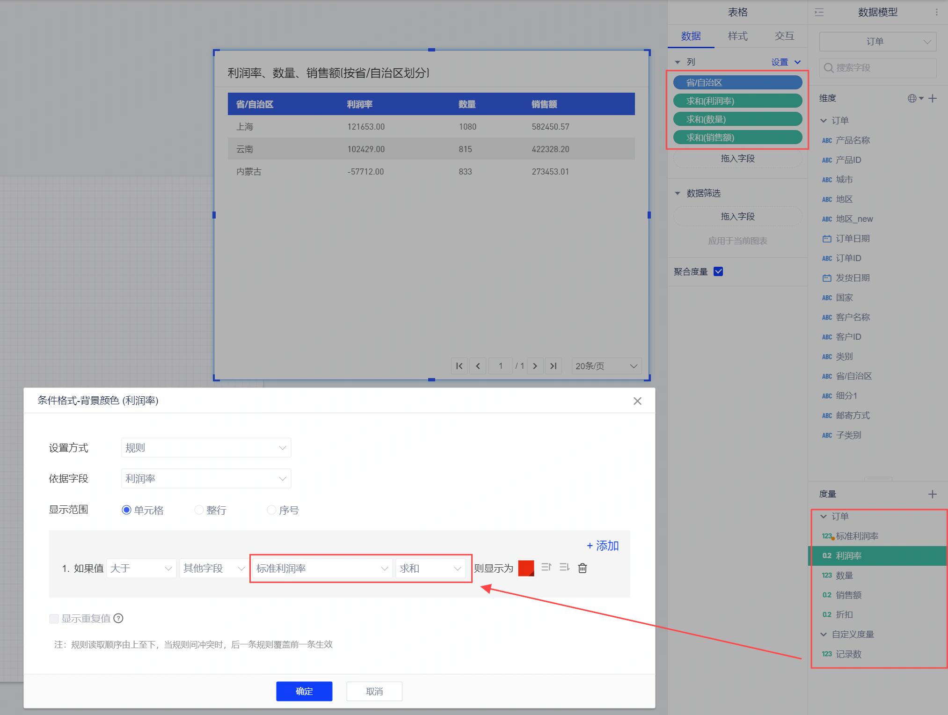Click the 确定 button
Viewport: 948px width, 715px height.
click(x=304, y=691)
